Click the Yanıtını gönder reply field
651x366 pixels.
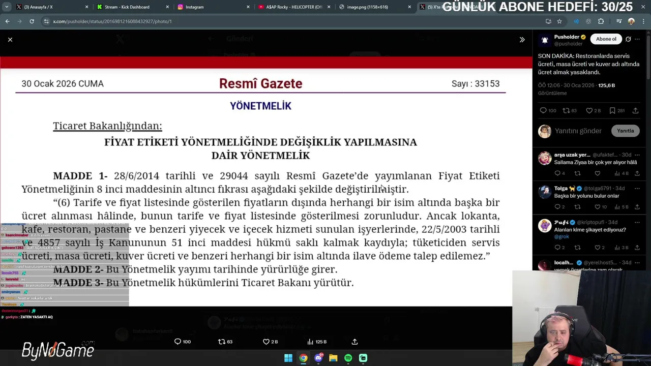[x=578, y=131]
